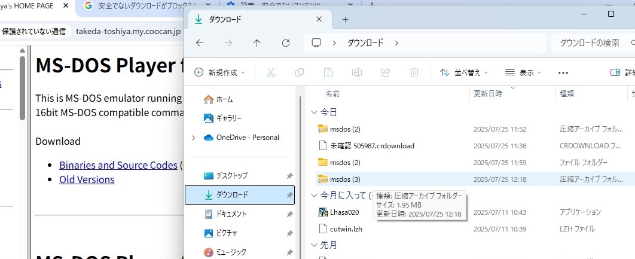This screenshot has height=259, width=635.
Task: Click pin icon beside ドキュメント
Action: click(289, 214)
